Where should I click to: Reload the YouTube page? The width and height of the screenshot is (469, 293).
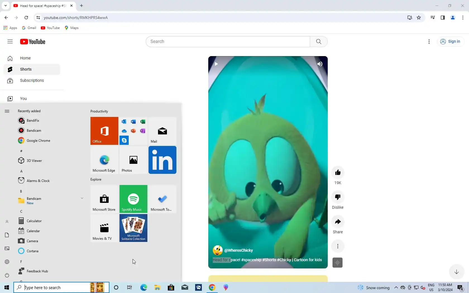(x=26, y=18)
